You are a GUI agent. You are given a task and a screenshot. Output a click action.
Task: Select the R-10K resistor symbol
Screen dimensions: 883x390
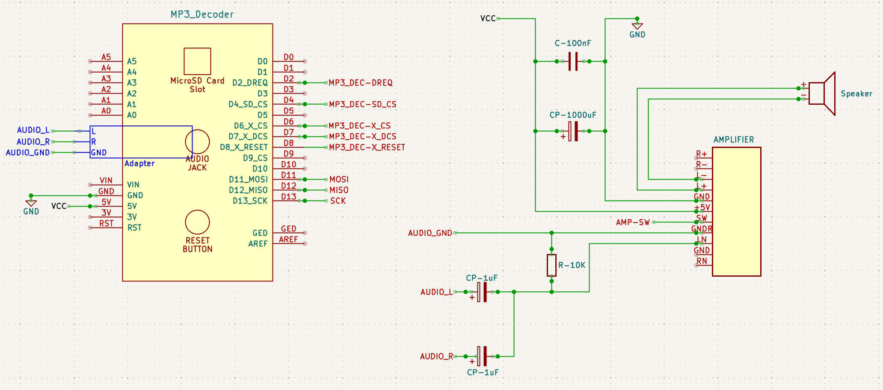click(551, 265)
